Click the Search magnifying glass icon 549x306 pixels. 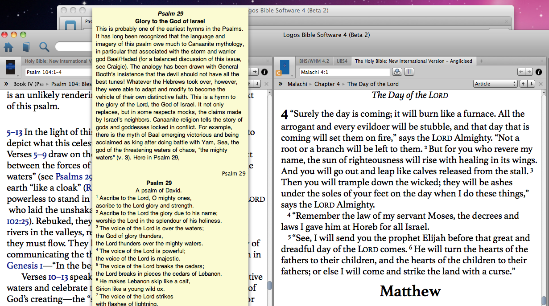[x=44, y=47]
